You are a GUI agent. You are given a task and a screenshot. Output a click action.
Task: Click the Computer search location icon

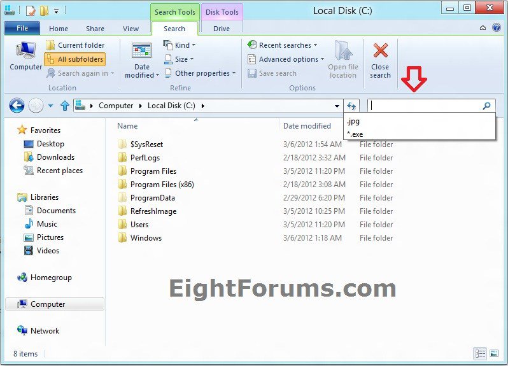25,51
